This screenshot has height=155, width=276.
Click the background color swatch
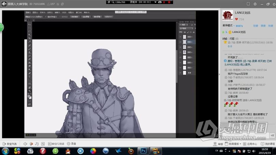click(x=30, y=98)
